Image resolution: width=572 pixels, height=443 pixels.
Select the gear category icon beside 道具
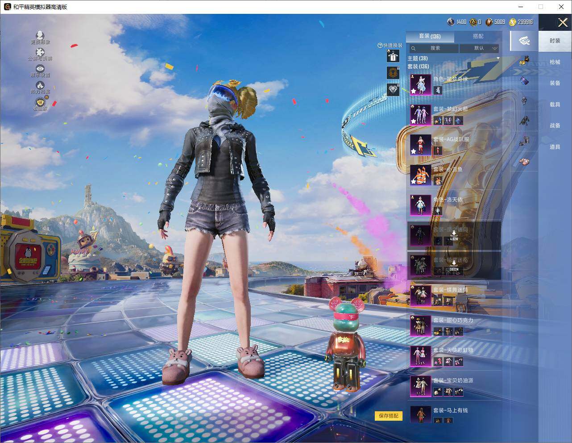pos(524,142)
